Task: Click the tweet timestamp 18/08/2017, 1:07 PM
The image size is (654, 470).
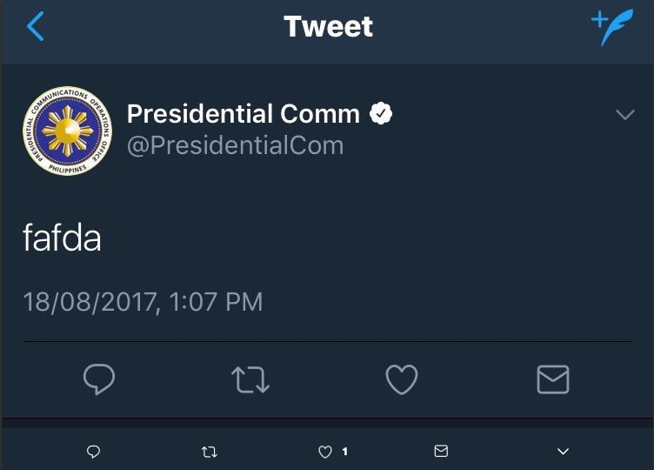Action: [143, 302]
